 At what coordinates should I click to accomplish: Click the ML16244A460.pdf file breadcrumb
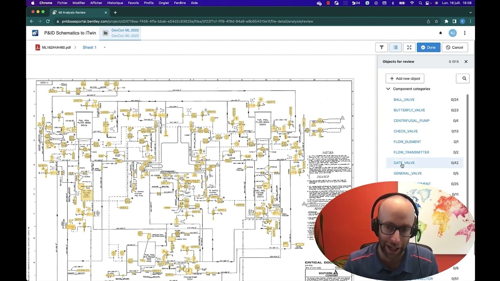(x=56, y=47)
